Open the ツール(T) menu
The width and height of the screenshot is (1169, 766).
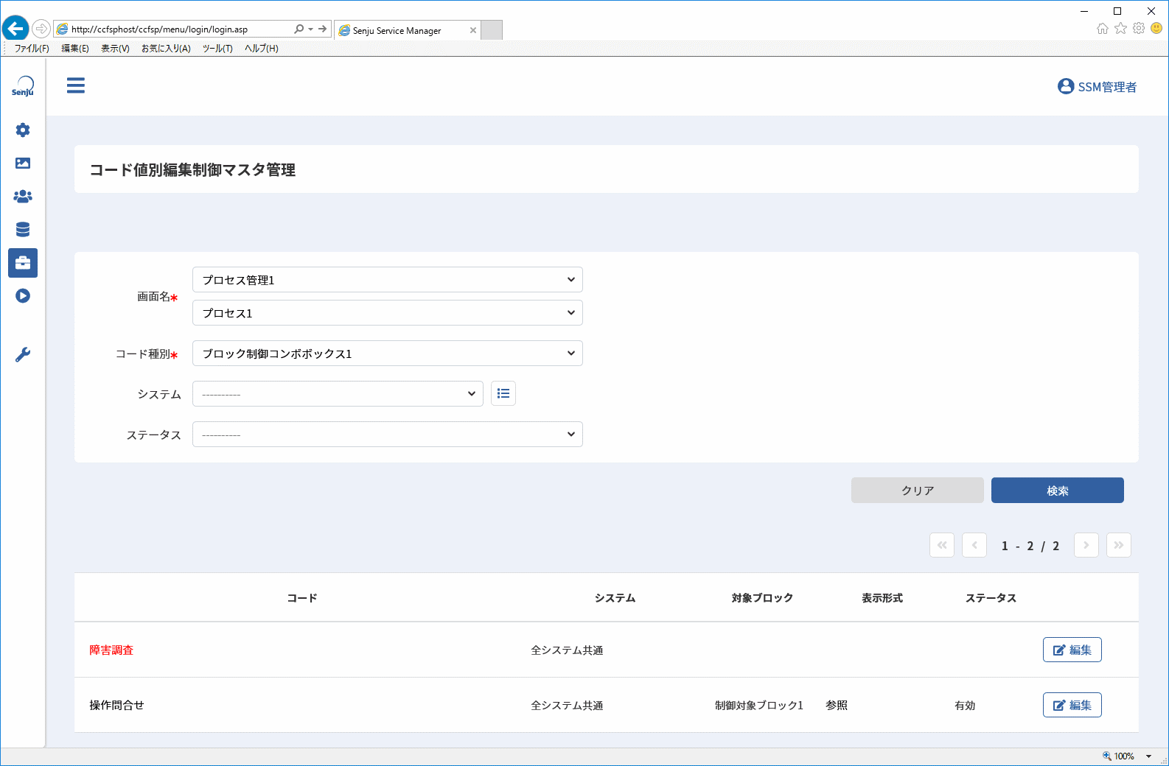pyautogui.click(x=217, y=49)
